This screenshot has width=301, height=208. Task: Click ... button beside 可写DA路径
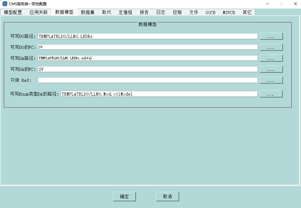pyautogui.click(x=271, y=58)
